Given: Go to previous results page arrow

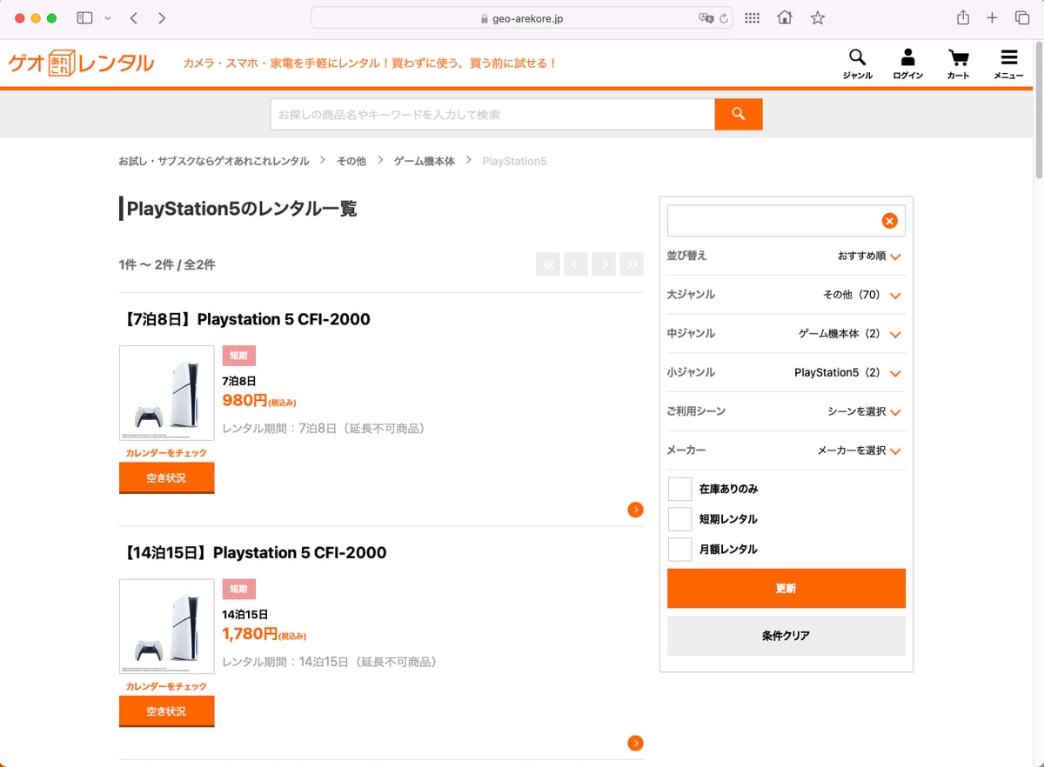Looking at the screenshot, I should (x=576, y=264).
